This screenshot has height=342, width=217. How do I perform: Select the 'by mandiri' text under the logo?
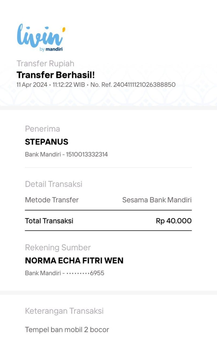[51, 49]
